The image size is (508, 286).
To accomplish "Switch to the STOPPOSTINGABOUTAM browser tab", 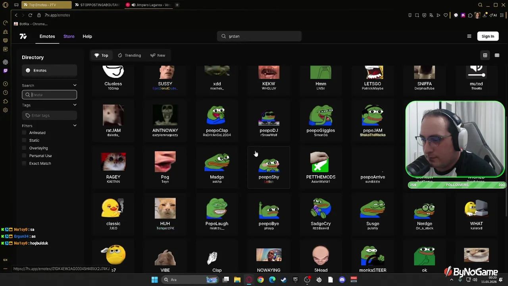I will pyautogui.click(x=97, y=5).
